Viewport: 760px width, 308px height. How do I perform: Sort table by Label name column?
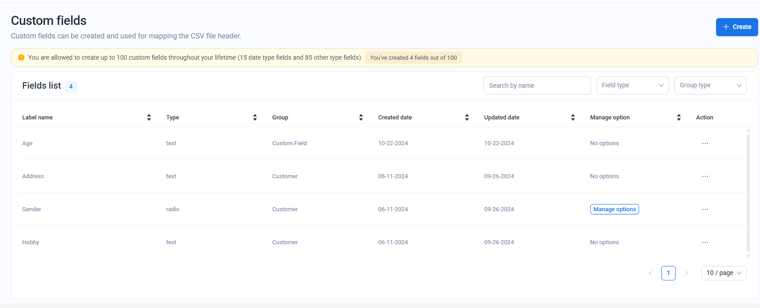[x=149, y=118]
